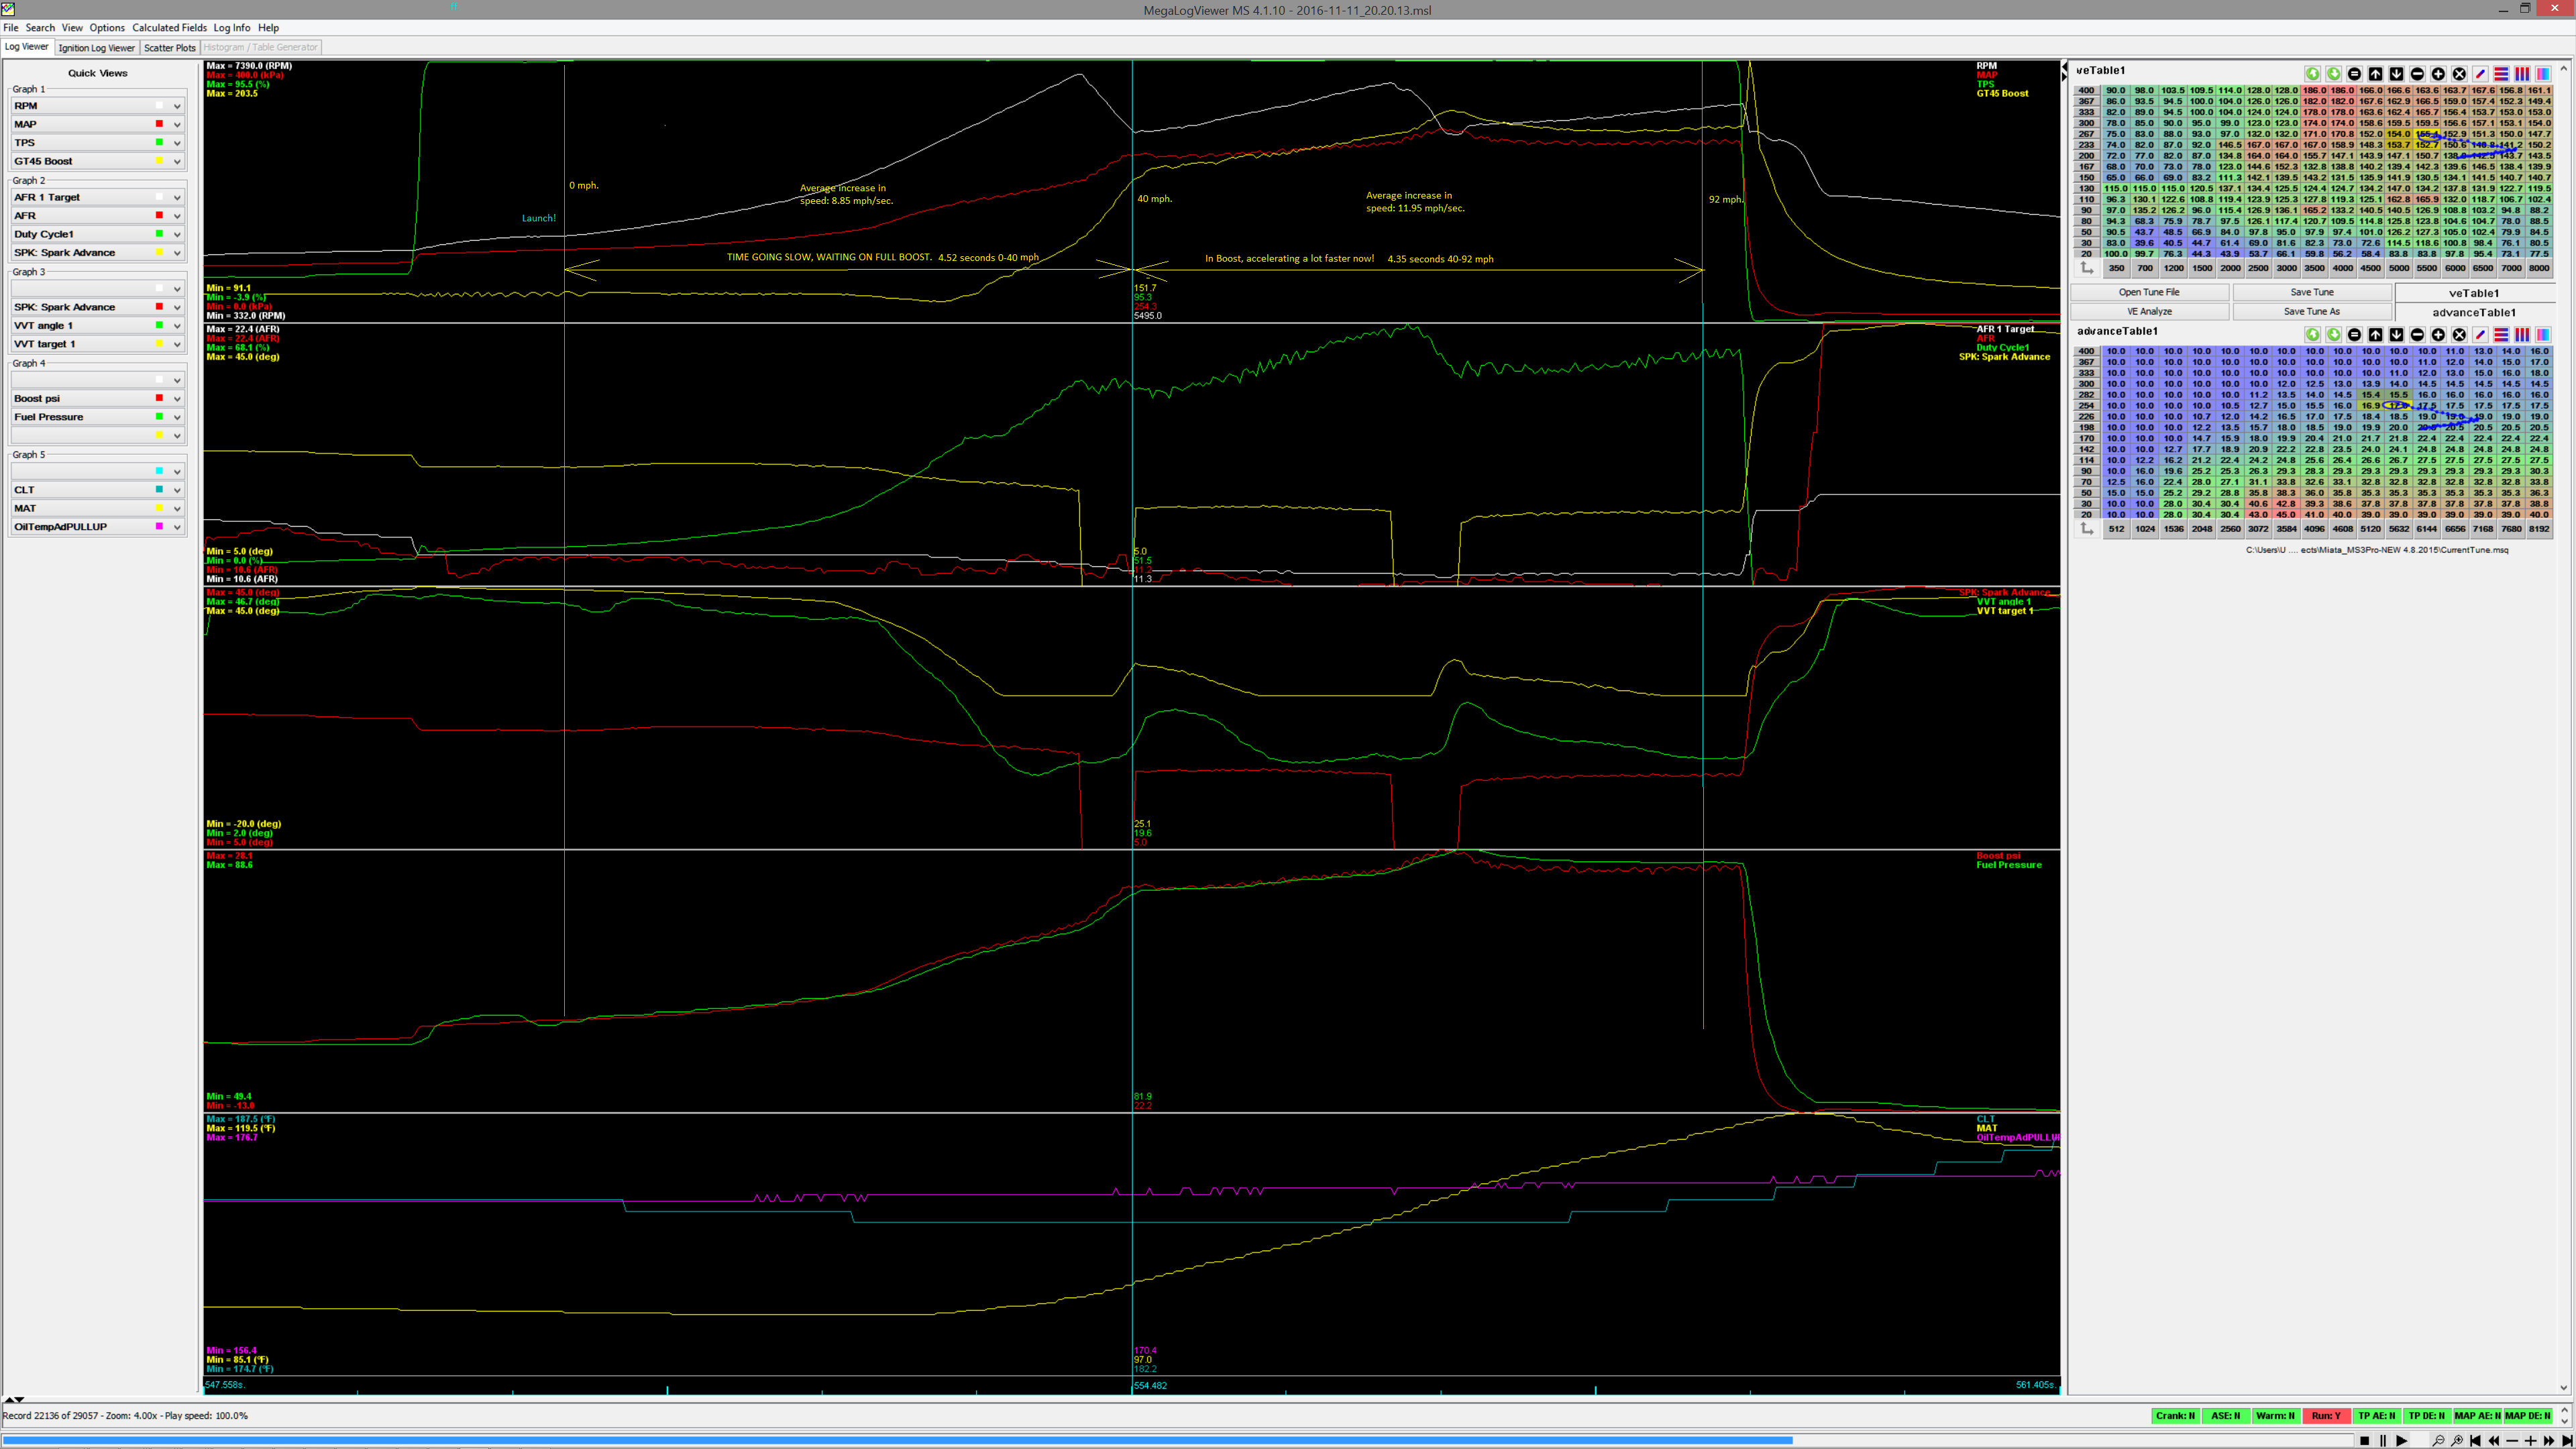This screenshot has height=1449, width=2576.
Task: Expand the Boost psi field dropdown
Action: 177,399
